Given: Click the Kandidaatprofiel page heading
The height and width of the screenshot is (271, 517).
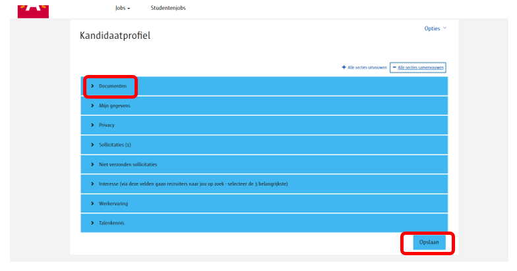Looking at the screenshot, I should point(115,36).
